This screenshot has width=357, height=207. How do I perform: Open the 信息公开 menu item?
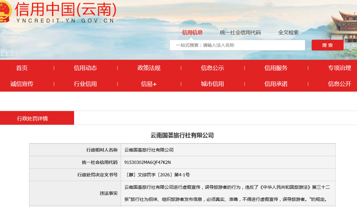tap(339, 84)
